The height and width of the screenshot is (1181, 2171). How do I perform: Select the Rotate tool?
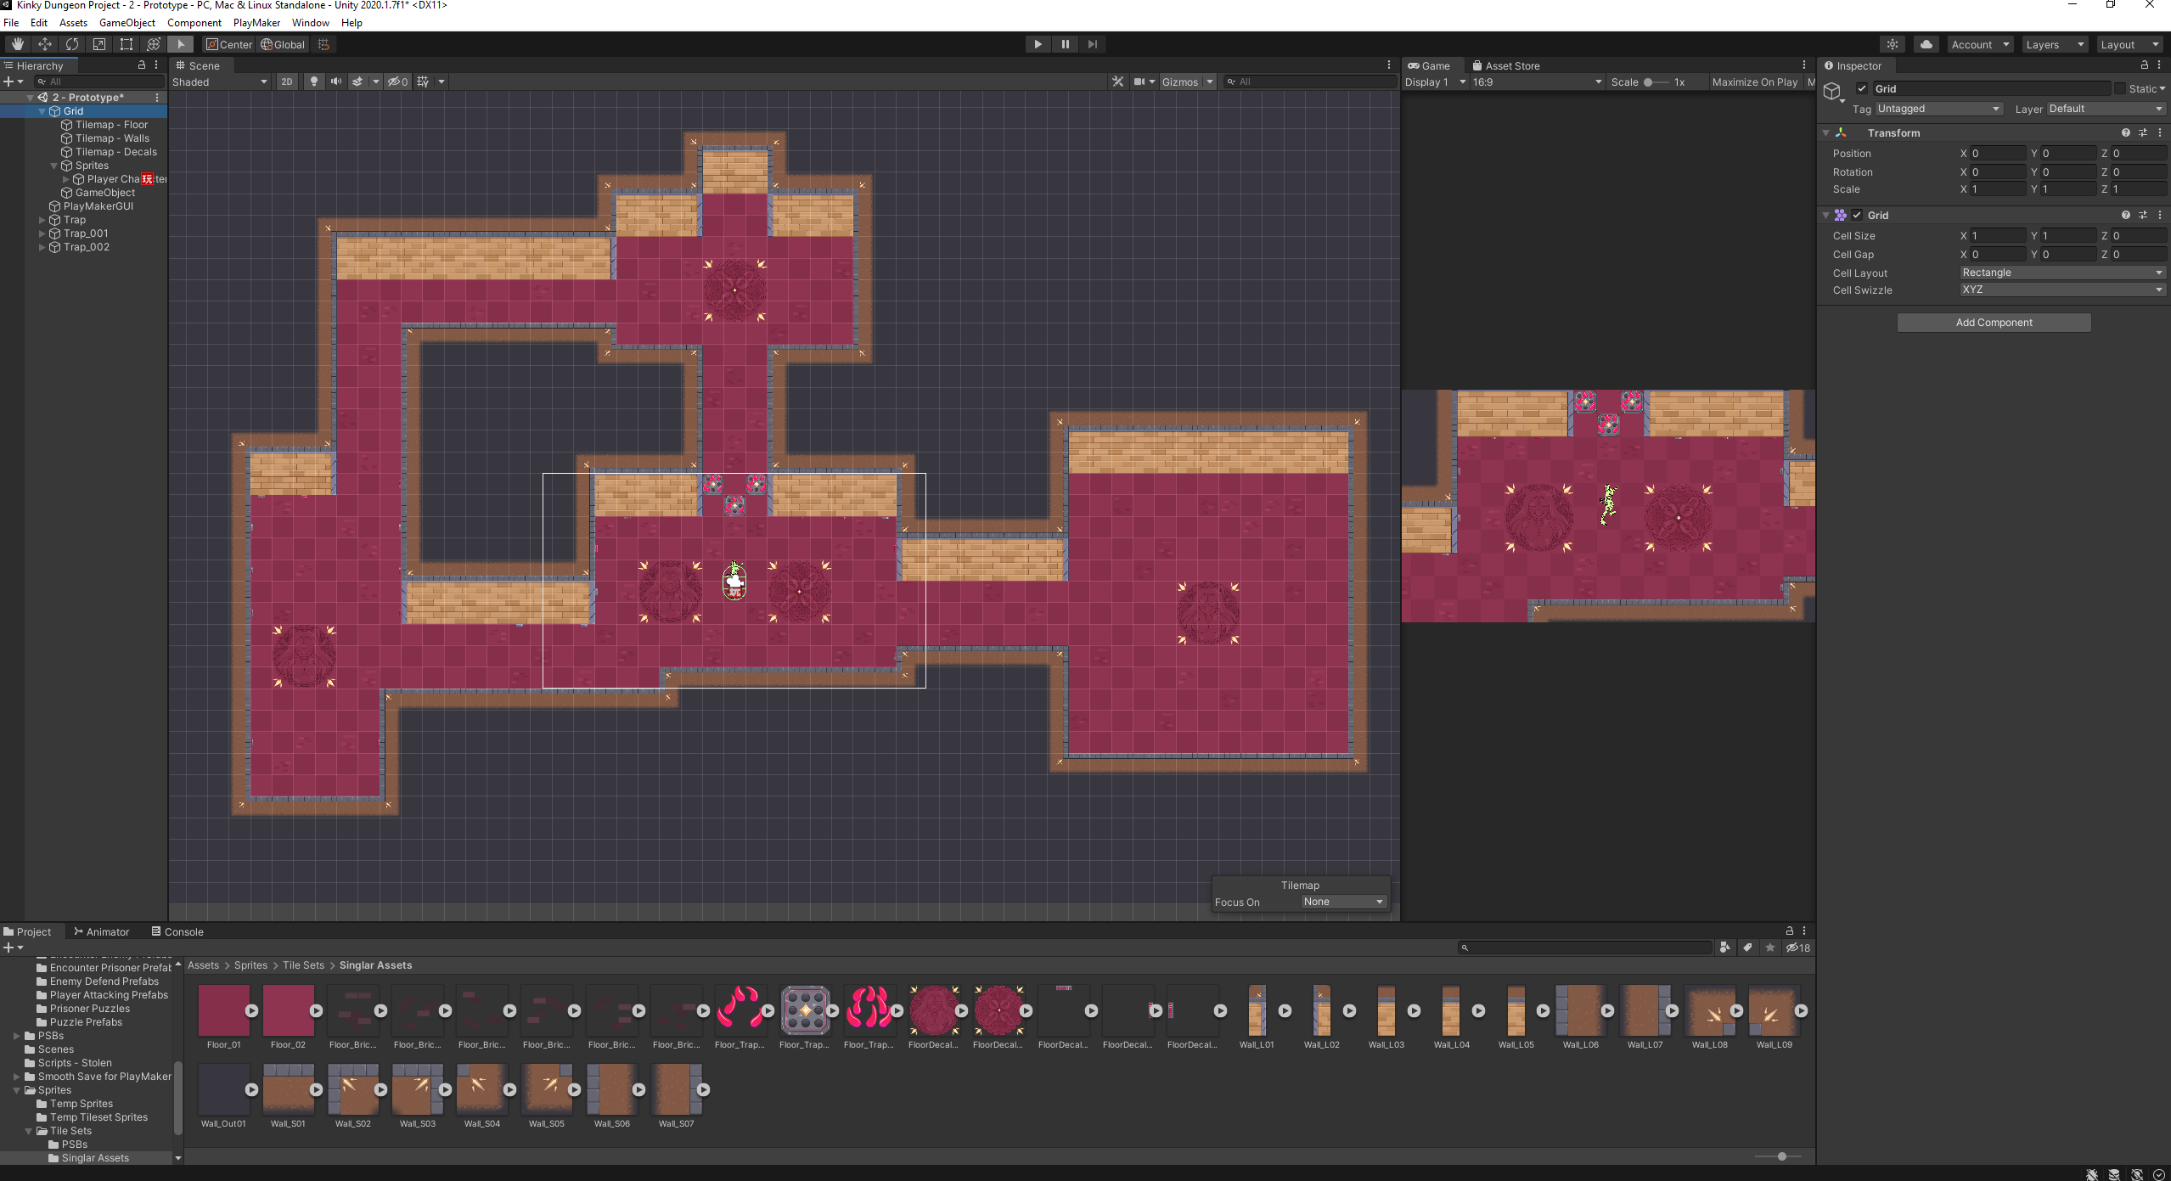pyautogui.click(x=71, y=44)
